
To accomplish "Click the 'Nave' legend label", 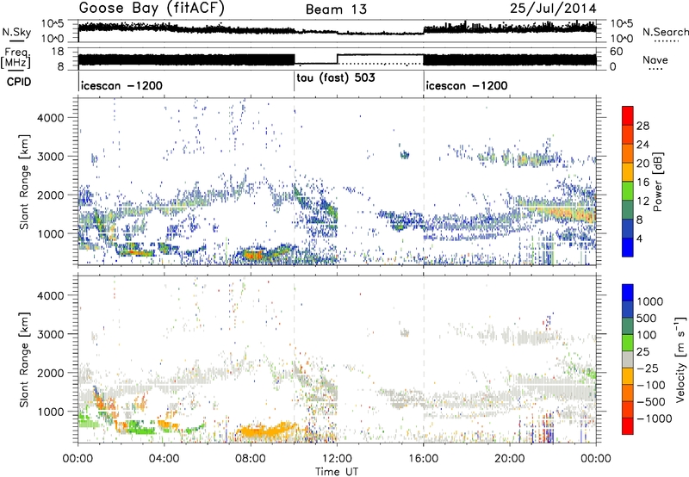I will [655, 59].
